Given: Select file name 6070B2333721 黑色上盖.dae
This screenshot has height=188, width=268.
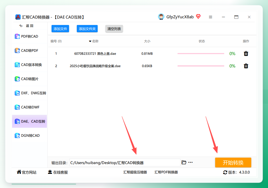Looking at the screenshot, I should (x=95, y=54).
